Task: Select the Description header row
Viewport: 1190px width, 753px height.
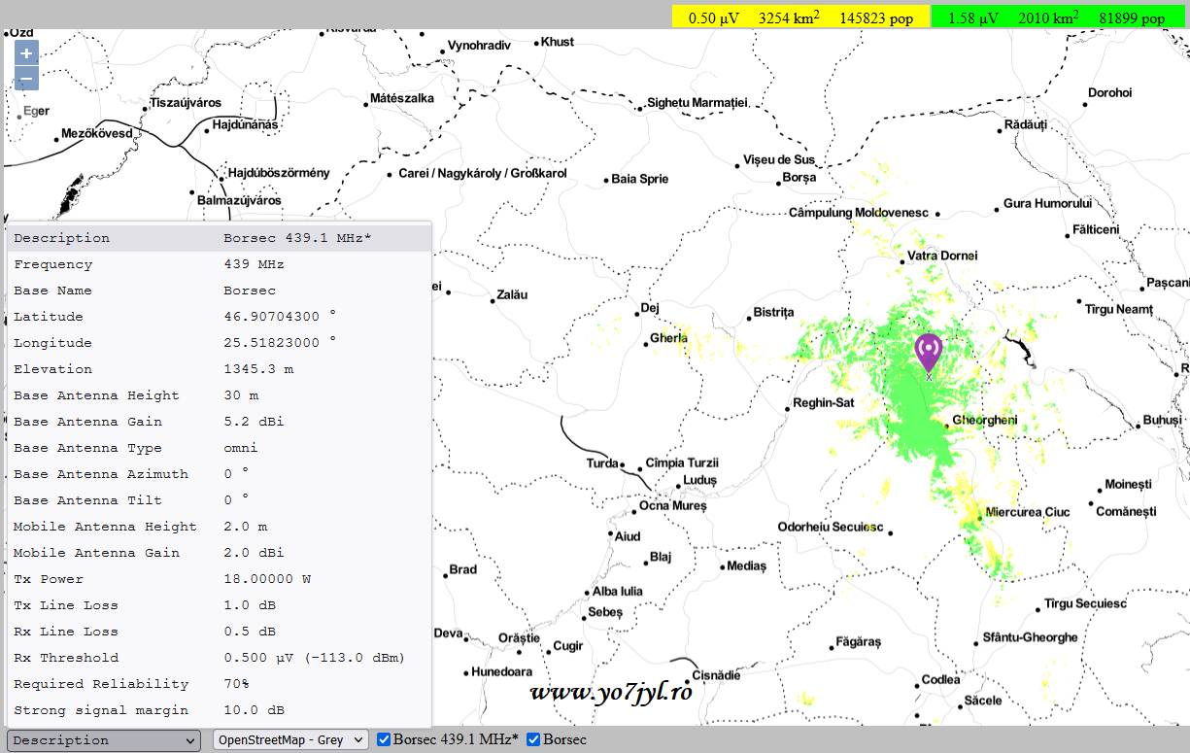Action: pyautogui.click(x=220, y=238)
